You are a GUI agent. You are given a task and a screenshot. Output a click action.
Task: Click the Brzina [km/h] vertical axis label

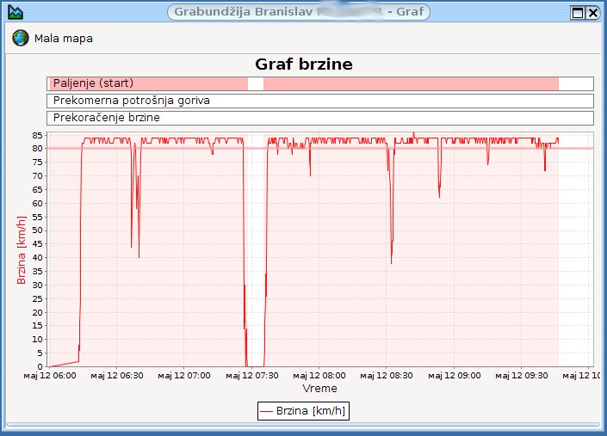[22, 250]
